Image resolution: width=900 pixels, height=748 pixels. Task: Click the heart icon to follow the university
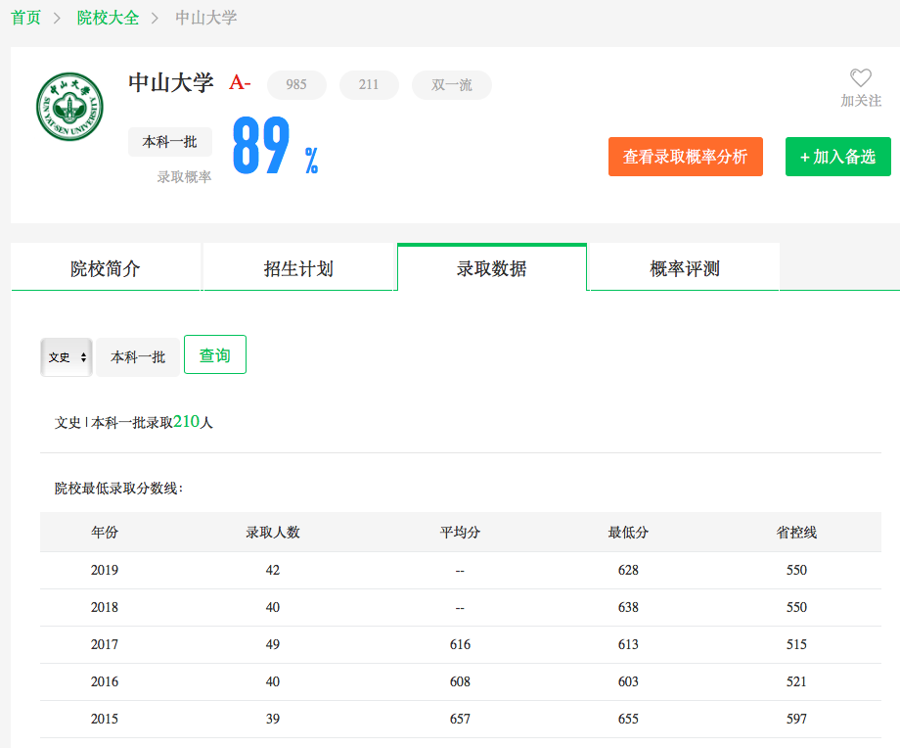click(x=861, y=77)
